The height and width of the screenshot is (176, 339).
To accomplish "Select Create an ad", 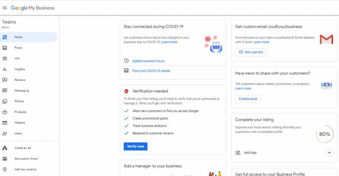I will pos(29,148).
